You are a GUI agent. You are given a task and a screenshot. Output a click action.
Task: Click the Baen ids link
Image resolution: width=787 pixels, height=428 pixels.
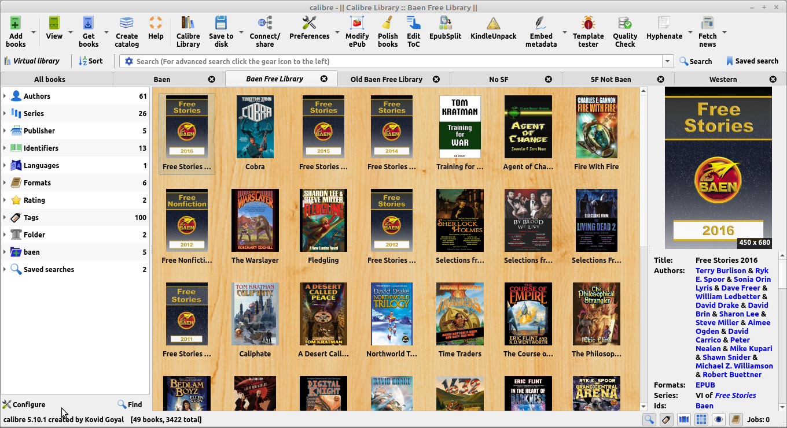point(704,405)
